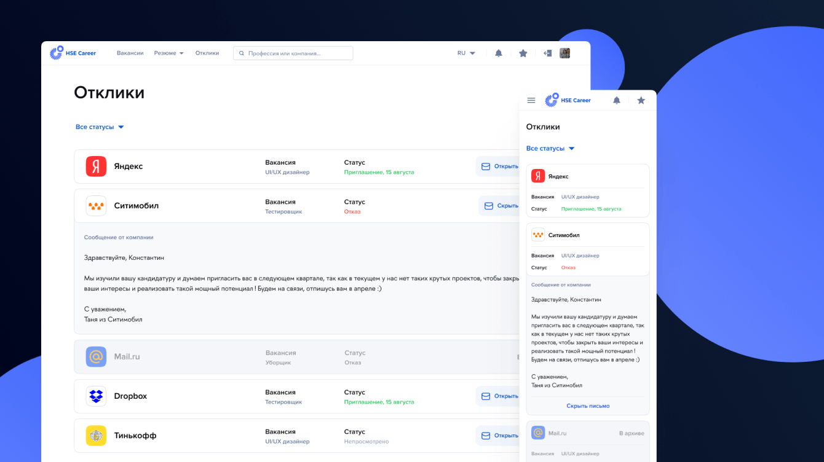Go to Отклики in the top navigation
Viewport: 824px width, 462px height.
click(x=207, y=53)
